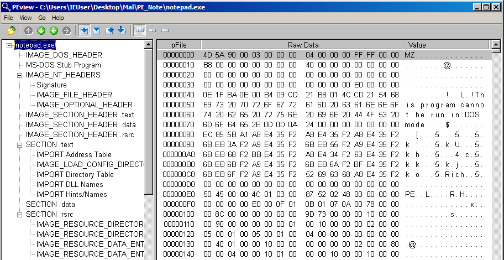This screenshot has width=504, height=260.
Task: Click the third blue arrow view icon
Action: [x=109, y=30]
